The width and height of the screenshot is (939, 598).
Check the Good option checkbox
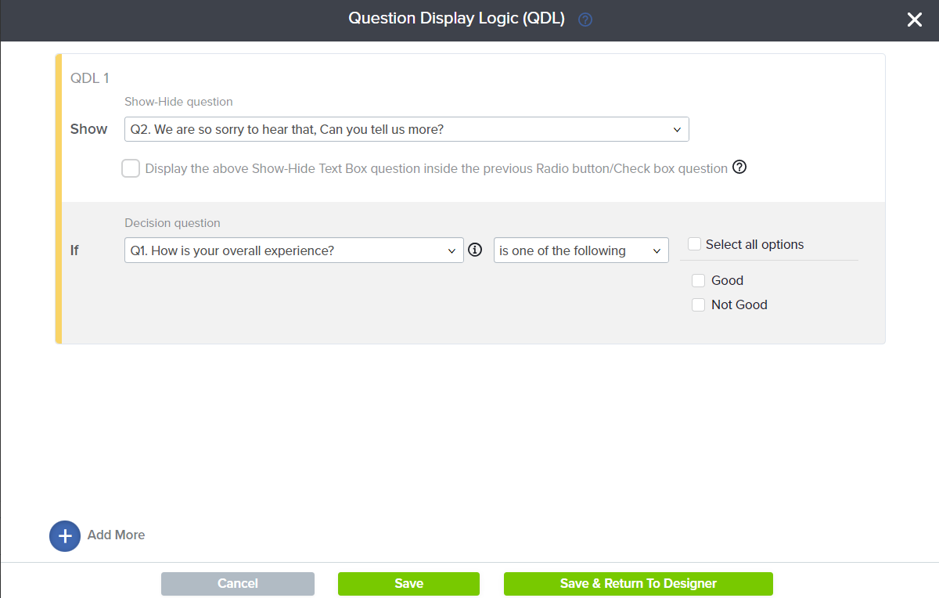[x=699, y=281]
